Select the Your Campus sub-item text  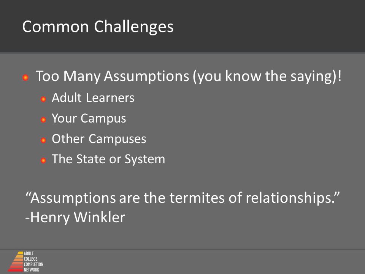[89, 118]
